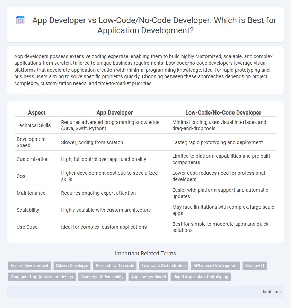Select the API-driven Development tag

(215, 265)
